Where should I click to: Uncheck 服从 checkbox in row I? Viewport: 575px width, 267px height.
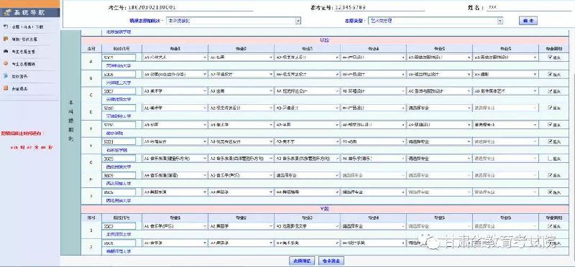[x=550, y=192]
